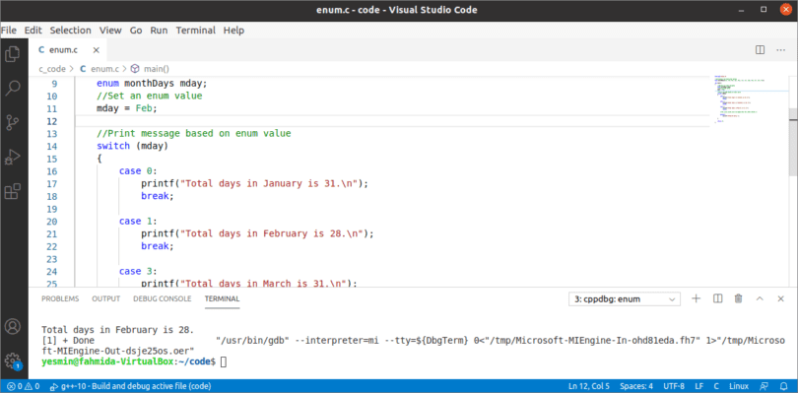Click main() symbol in breadcrumb

coord(156,69)
